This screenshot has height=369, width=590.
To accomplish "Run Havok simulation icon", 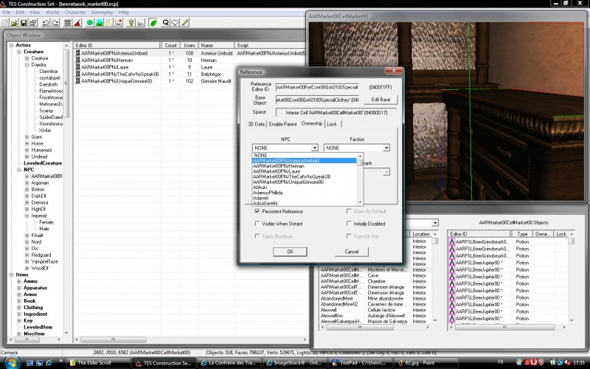I will pos(119,23).
